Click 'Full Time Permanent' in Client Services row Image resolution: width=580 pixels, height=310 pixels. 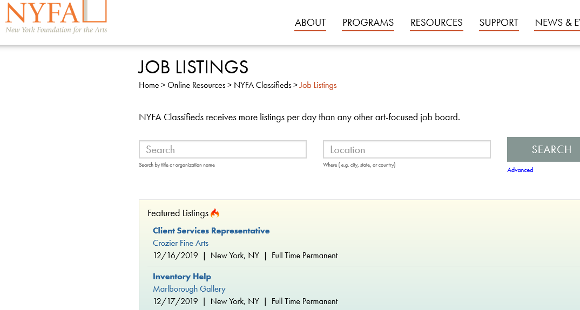pyautogui.click(x=305, y=256)
